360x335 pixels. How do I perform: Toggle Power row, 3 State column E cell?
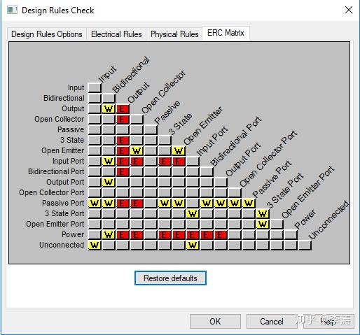coord(165,235)
